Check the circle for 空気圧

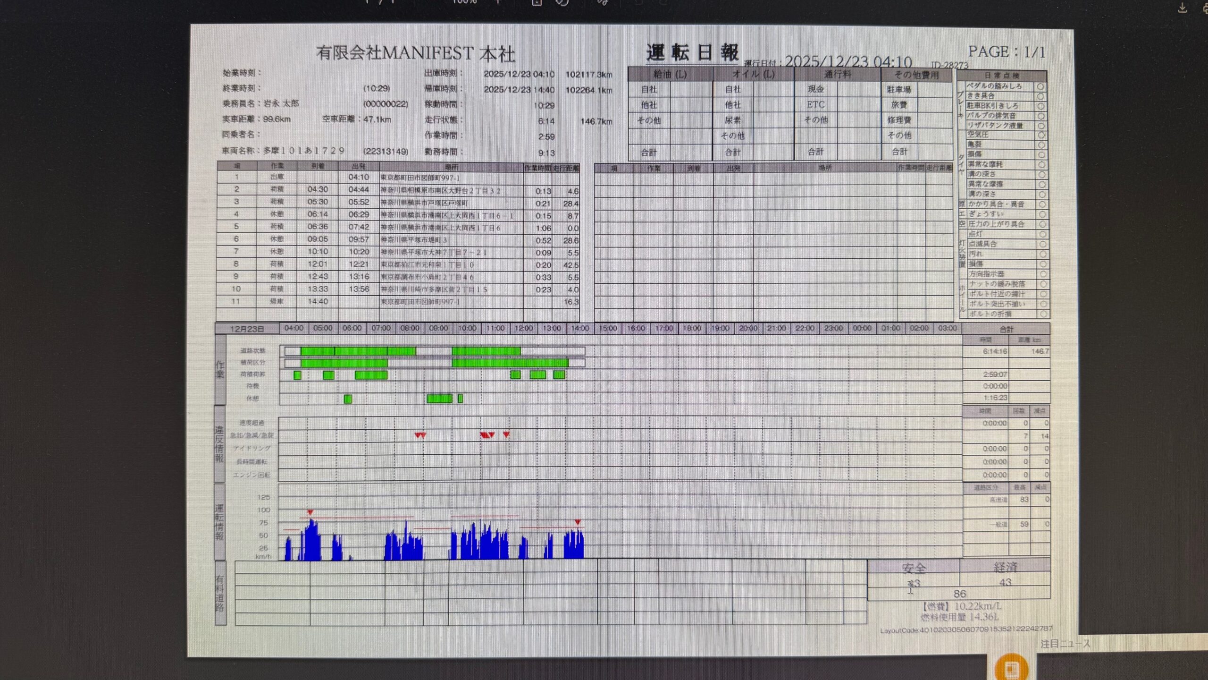pos(1041,136)
